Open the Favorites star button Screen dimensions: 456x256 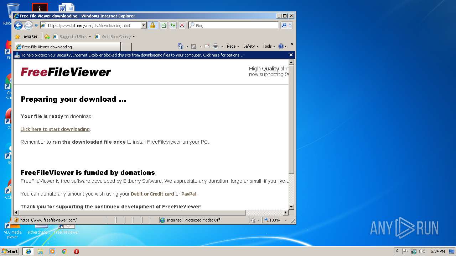tap(26, 36)
